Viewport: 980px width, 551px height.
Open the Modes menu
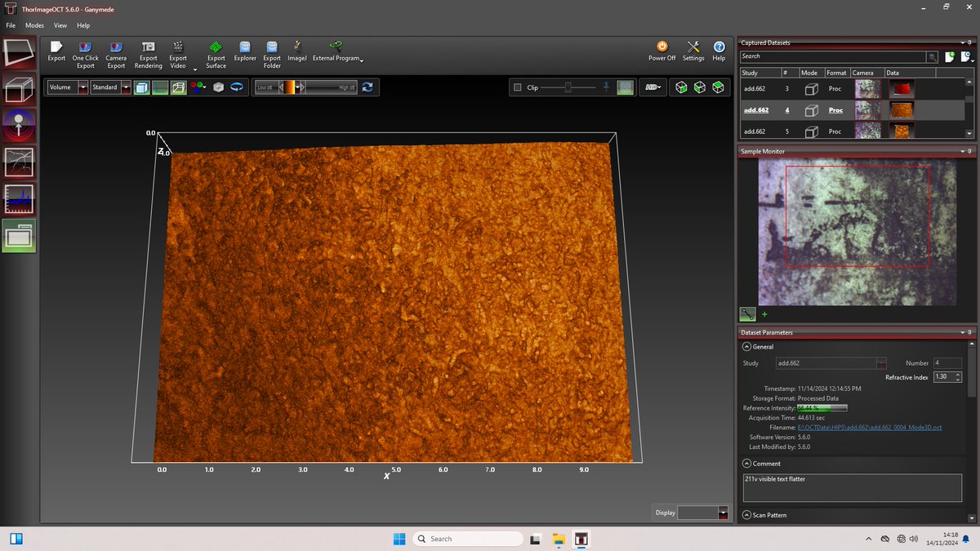tap(34, 25)
